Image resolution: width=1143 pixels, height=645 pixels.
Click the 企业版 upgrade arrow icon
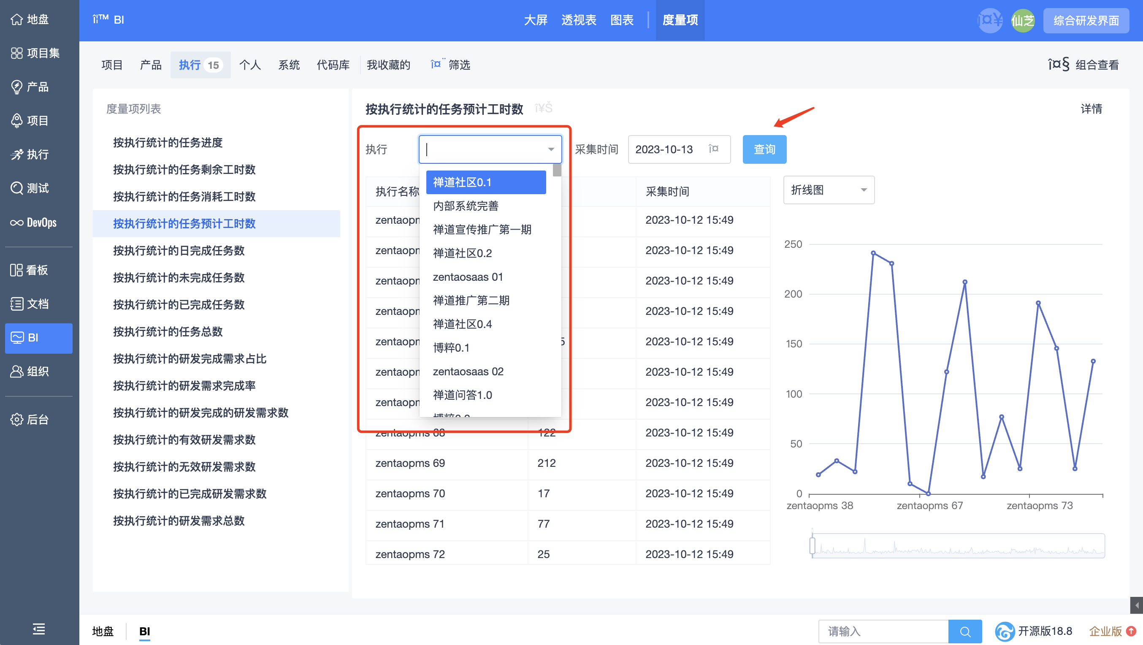tap(1131, 630)
